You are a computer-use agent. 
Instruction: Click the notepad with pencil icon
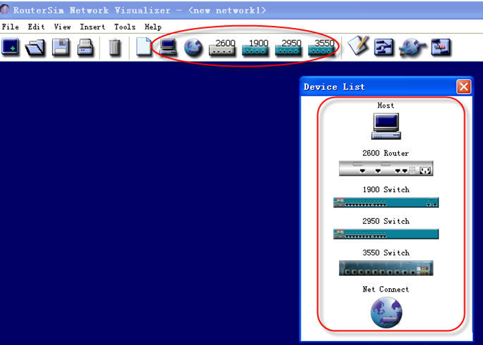tap(358, 46)
